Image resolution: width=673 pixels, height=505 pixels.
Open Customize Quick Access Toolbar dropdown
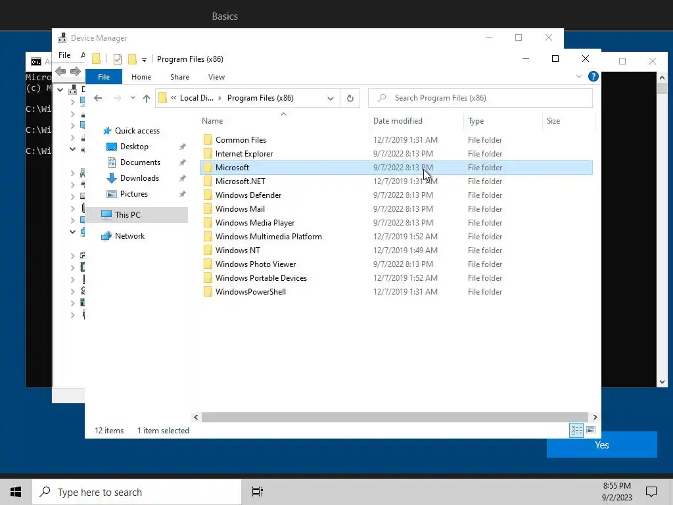click(144, 59)
